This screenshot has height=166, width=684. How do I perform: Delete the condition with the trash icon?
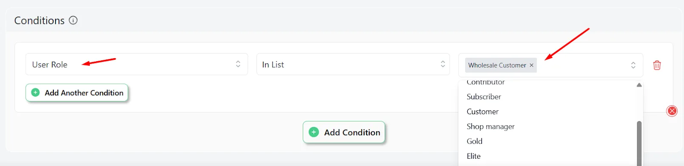coord(657,65)
